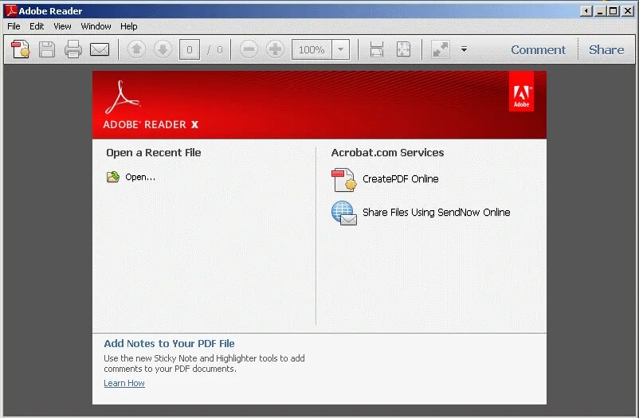Click the zoom out minus button
Image resolution: width=639 pixels, height=418 pixels.
point(249,49)
